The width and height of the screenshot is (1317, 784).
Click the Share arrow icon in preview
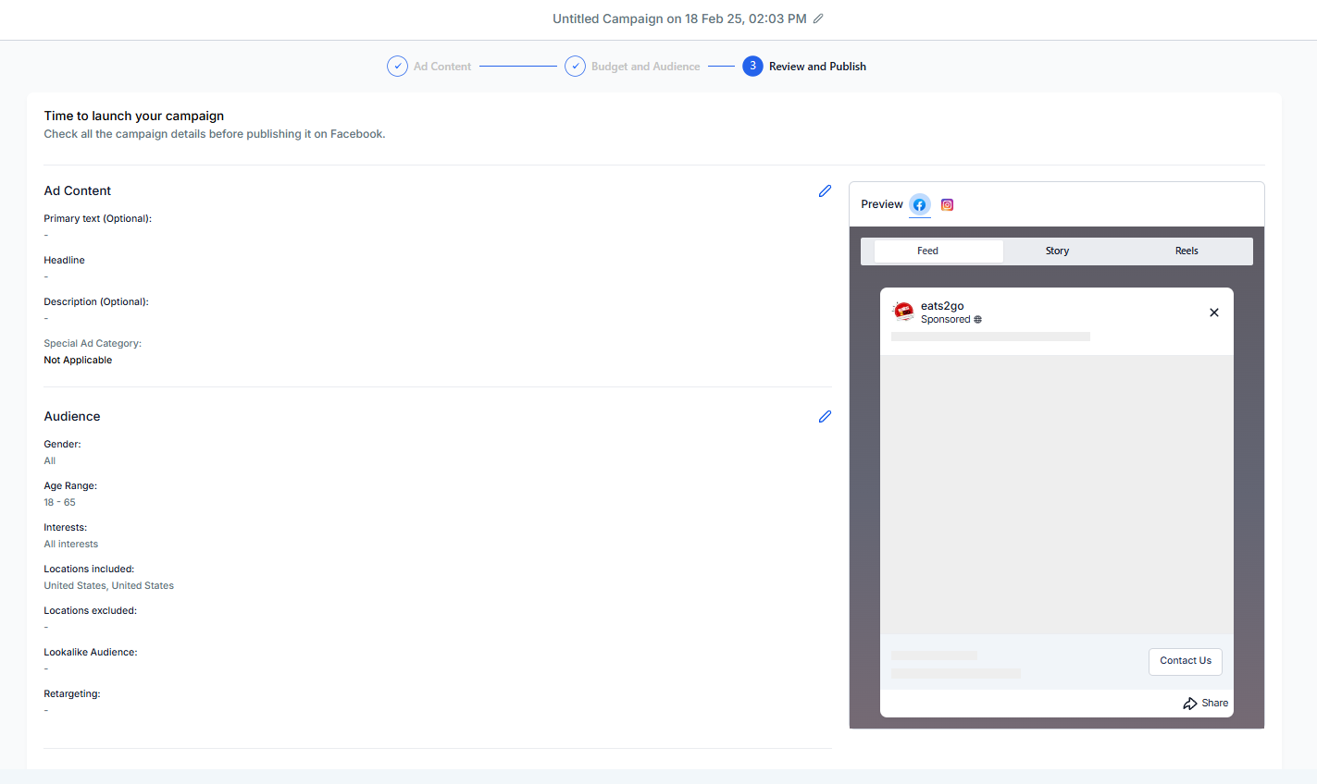point(1190,704)
